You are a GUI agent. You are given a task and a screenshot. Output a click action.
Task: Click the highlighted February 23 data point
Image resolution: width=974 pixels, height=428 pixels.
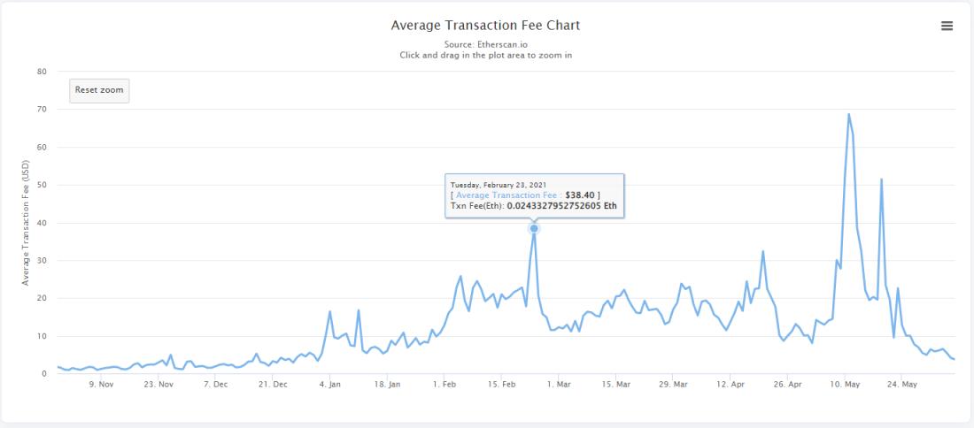(534, 228)
